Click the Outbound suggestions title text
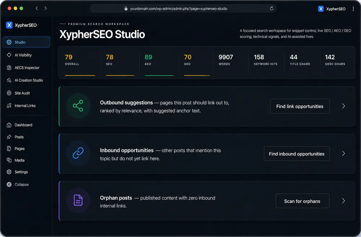 pos(126,103)
